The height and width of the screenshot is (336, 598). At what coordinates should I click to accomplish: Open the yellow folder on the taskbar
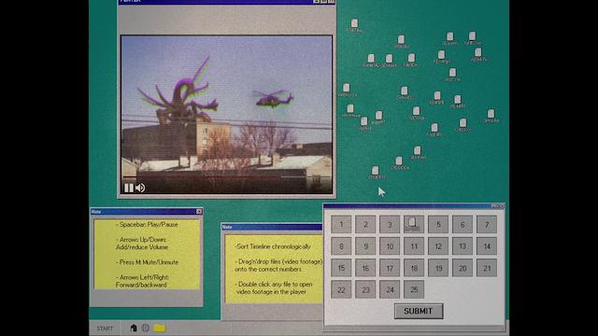click(160, 328)
